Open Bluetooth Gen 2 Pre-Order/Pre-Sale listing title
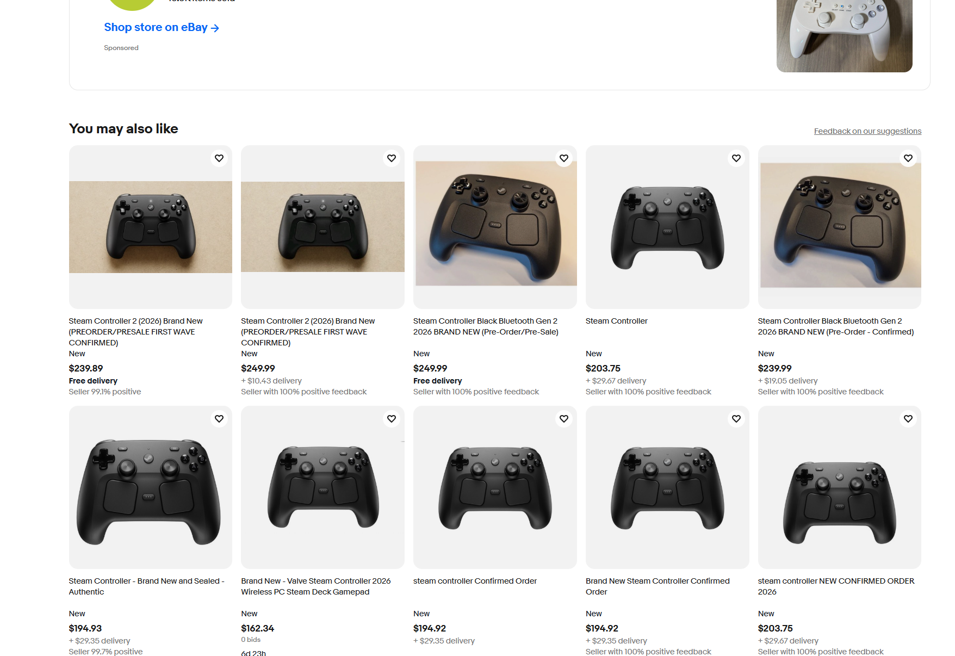 486,326
